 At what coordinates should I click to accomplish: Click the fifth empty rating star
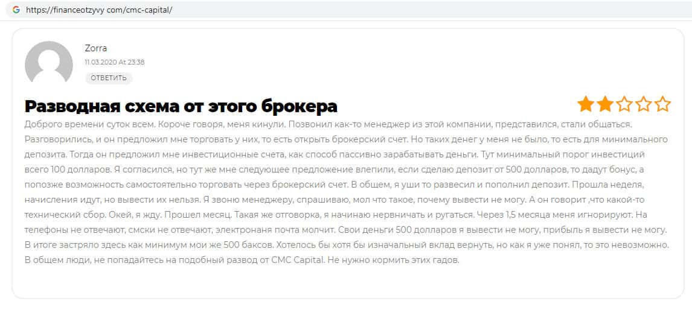pos(662,104)
